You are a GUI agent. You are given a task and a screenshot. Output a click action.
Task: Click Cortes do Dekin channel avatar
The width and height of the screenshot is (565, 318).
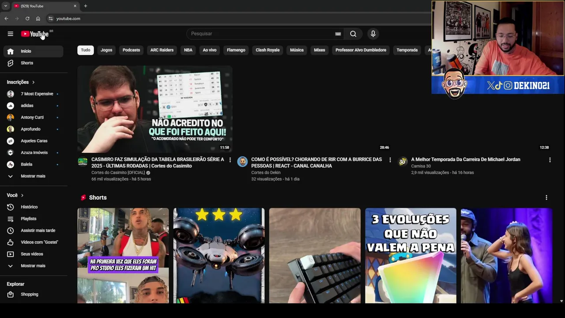pos(242,162)
